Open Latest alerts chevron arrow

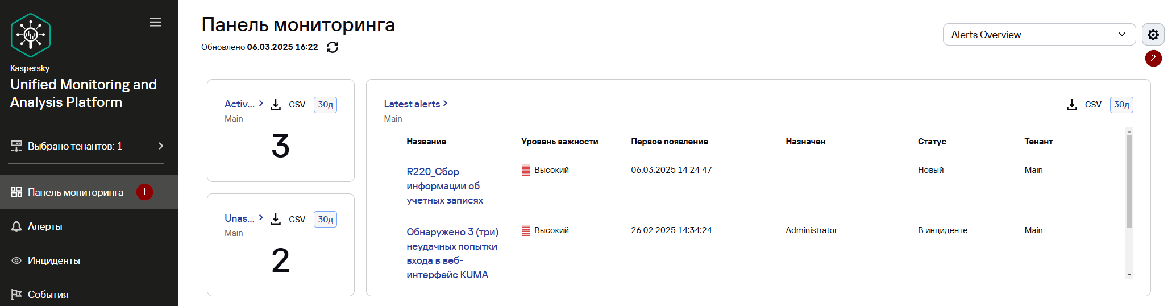point(445,104)
